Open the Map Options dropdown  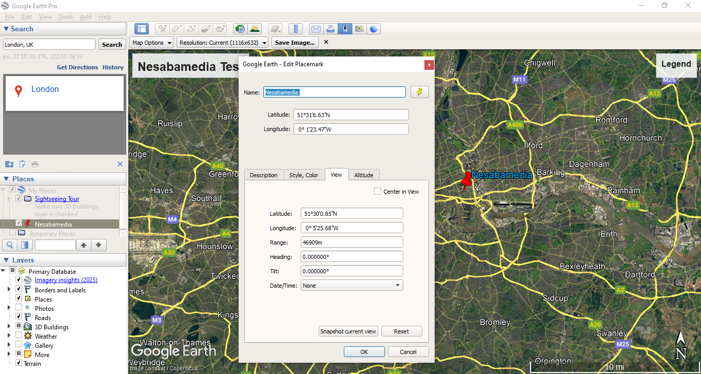pyautogui.click(x=152, y=43)
